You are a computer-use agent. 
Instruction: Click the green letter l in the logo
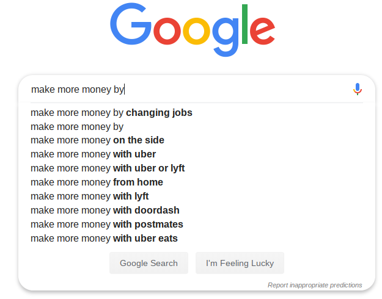point(244,24)
